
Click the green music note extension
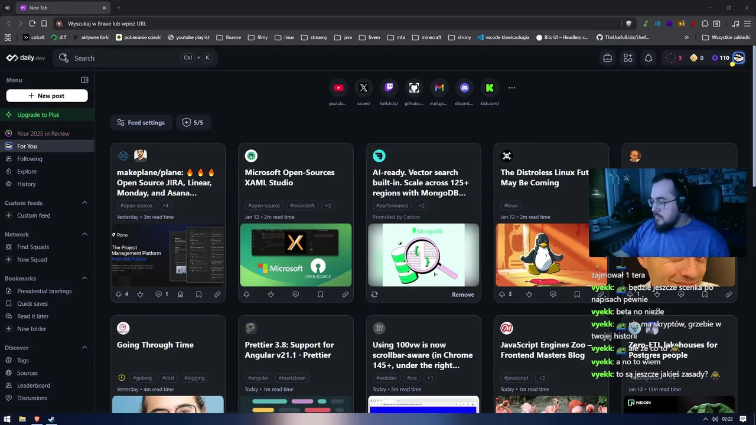pyautogui.click(x=646, y=24)
